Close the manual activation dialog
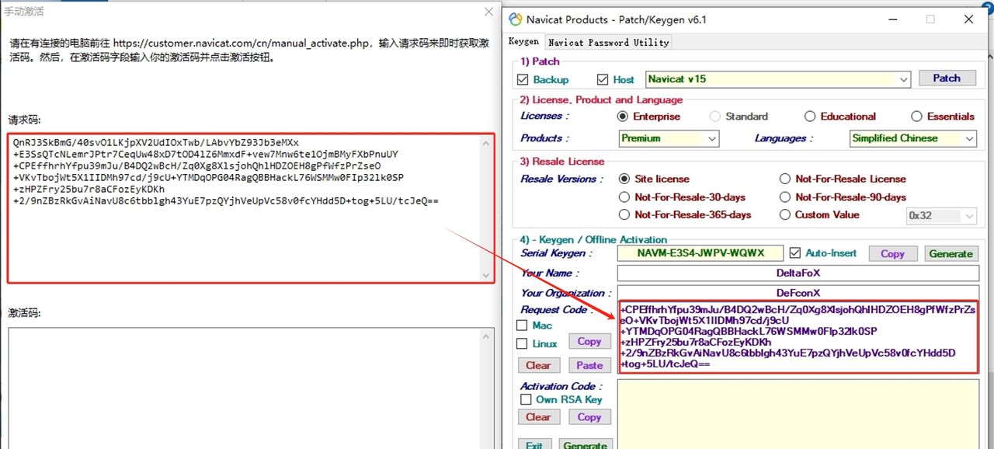This screenshot has height=449, width=994. point(488,12)
